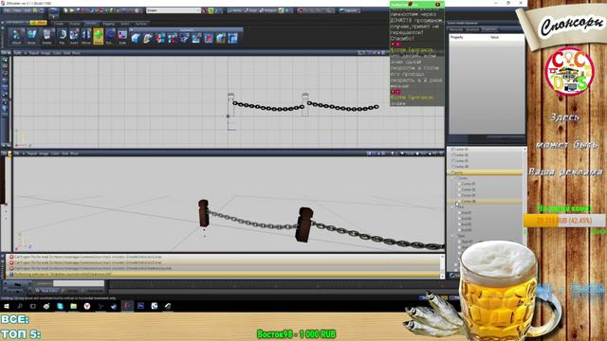This screenshot has height=341, width=607.
Task: Click the animation name input field
Action: (79, 283)
